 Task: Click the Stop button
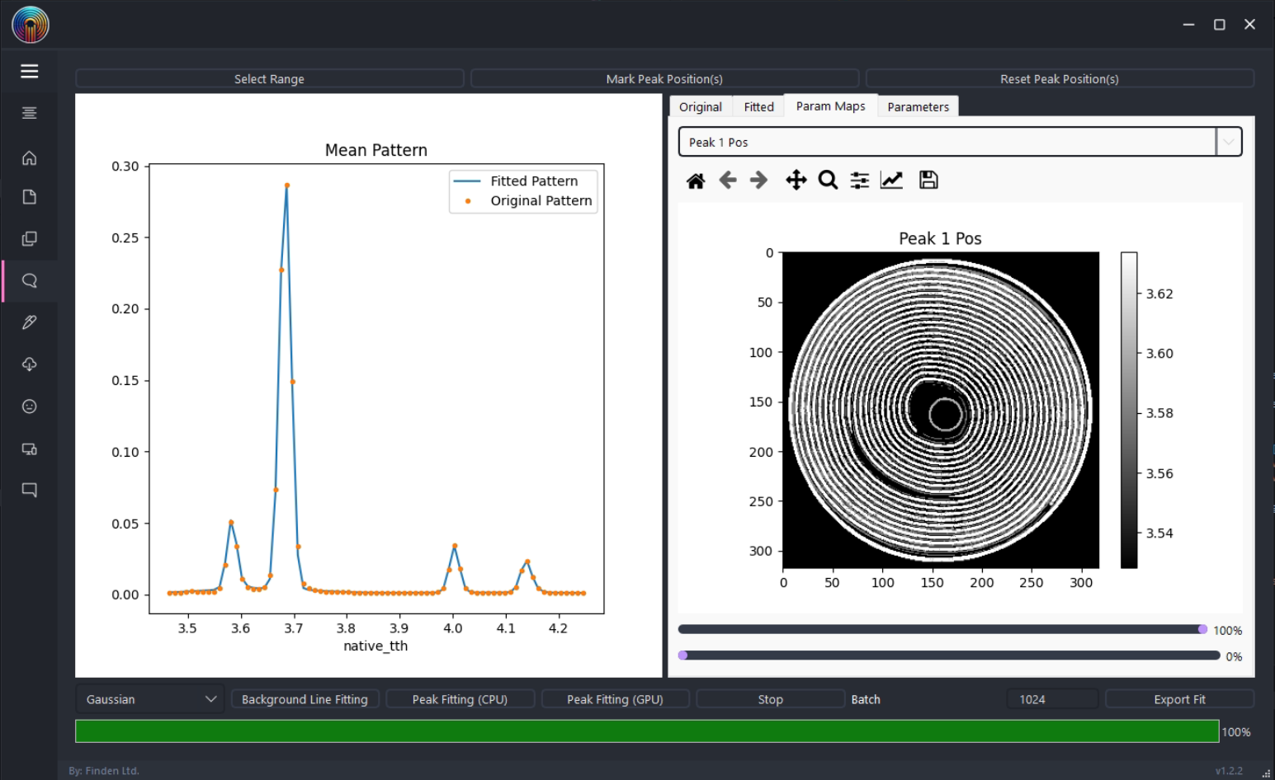click(x=770, y=699)
